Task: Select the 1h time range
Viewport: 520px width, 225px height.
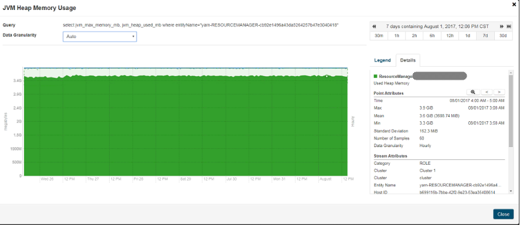Action: [x=397, y=36]
